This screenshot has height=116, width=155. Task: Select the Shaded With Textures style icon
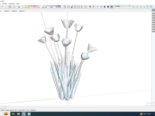pos(108,7)
